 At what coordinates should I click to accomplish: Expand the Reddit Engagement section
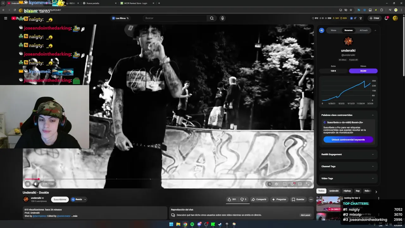point(348,154)
